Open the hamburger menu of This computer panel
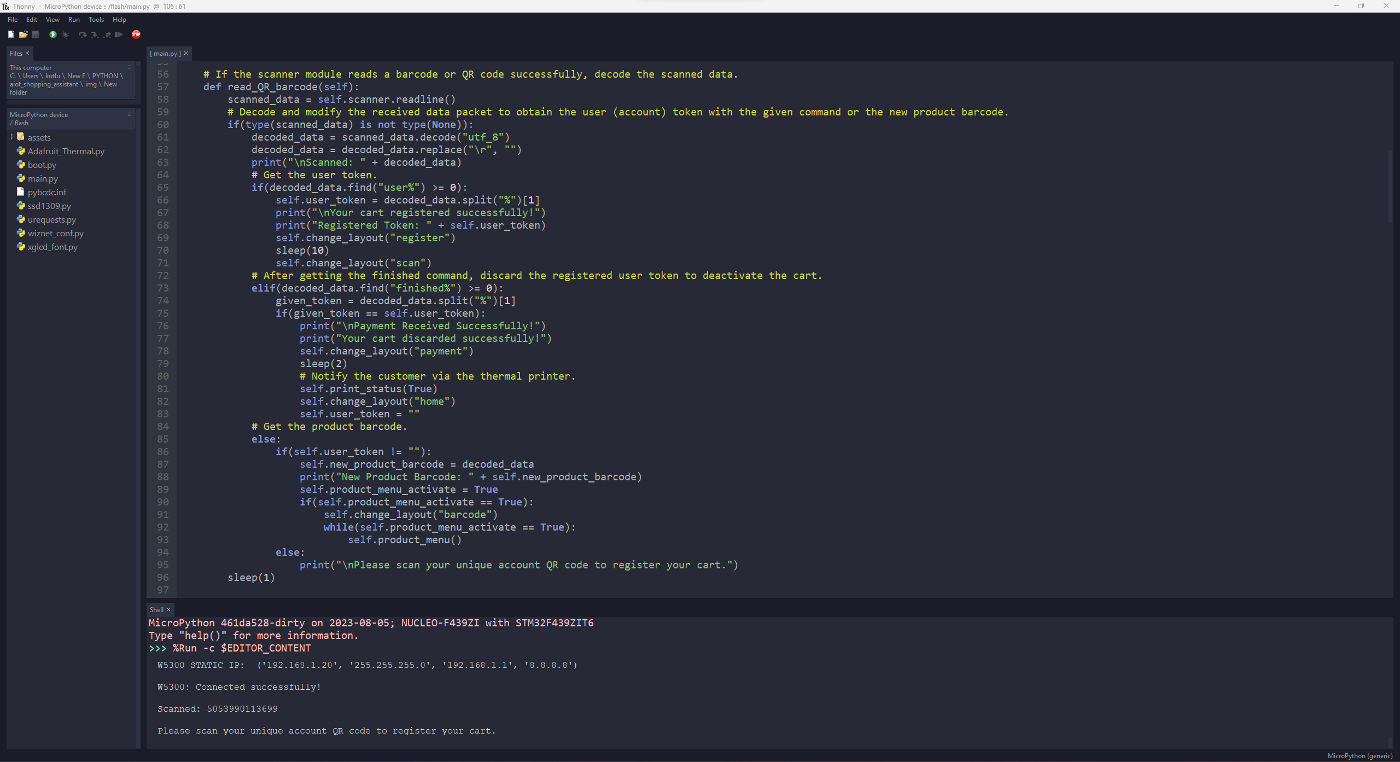 (130, 67)
